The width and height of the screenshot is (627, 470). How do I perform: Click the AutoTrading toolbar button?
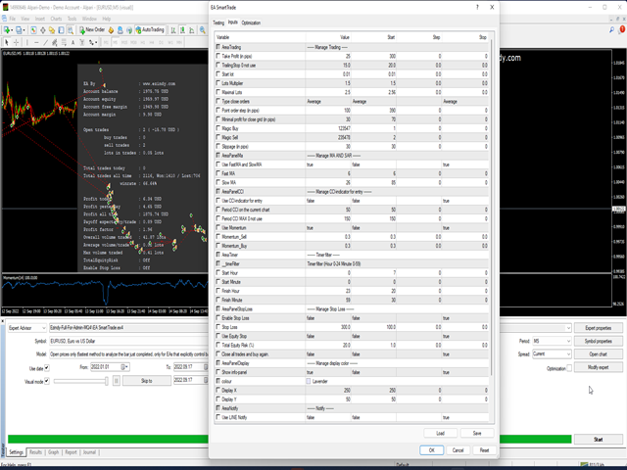coord(150,30)
